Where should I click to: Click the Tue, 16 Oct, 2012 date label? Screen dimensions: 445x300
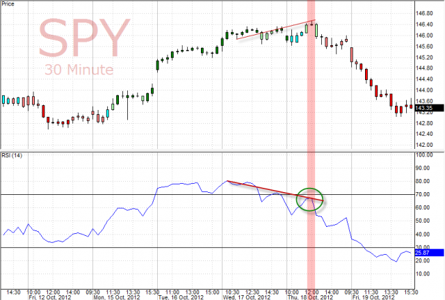click(x=181, y=297)
